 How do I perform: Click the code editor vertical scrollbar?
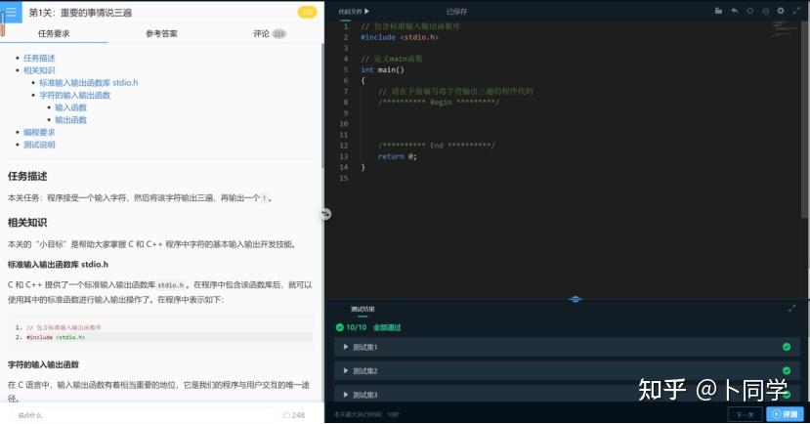[x=805, y=119]
